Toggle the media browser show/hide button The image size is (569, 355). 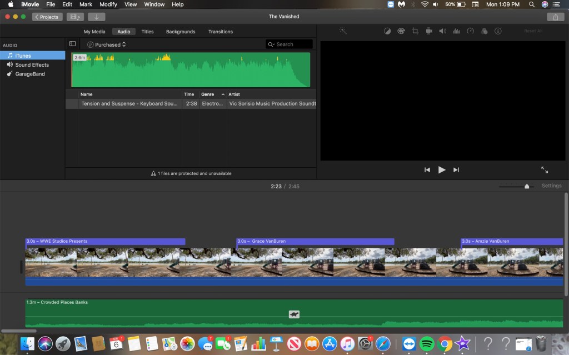(x=75, y=17)
